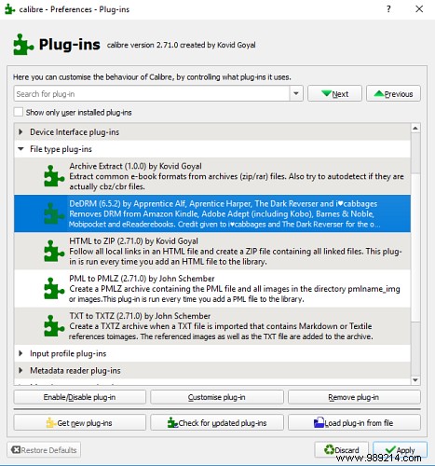Image resolution: width=435 pixels, height=466 pixels.
Task: Click the TXT to TXTZ plug-in puzzle icon
Action: 54,326
